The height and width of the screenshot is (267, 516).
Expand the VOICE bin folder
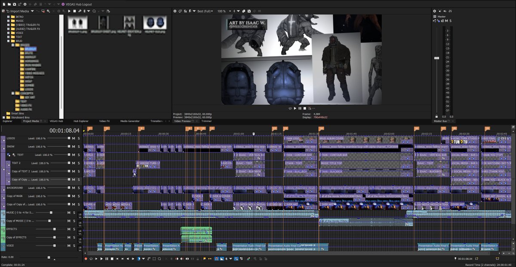[8, 33]
